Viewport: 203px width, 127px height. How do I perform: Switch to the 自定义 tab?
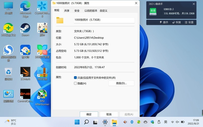point(104,11)
